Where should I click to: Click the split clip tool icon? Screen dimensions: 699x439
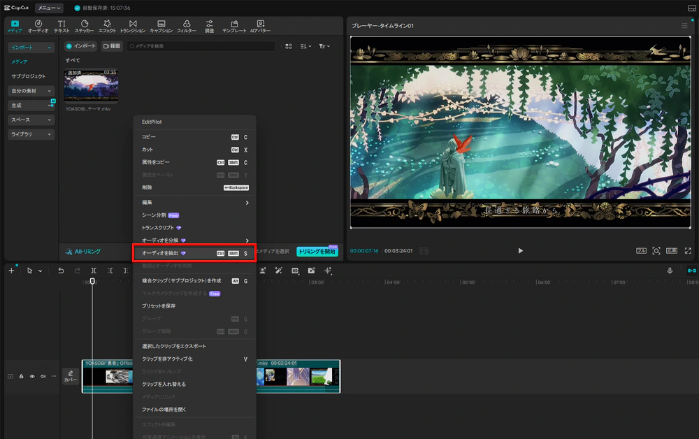[94, 271]
